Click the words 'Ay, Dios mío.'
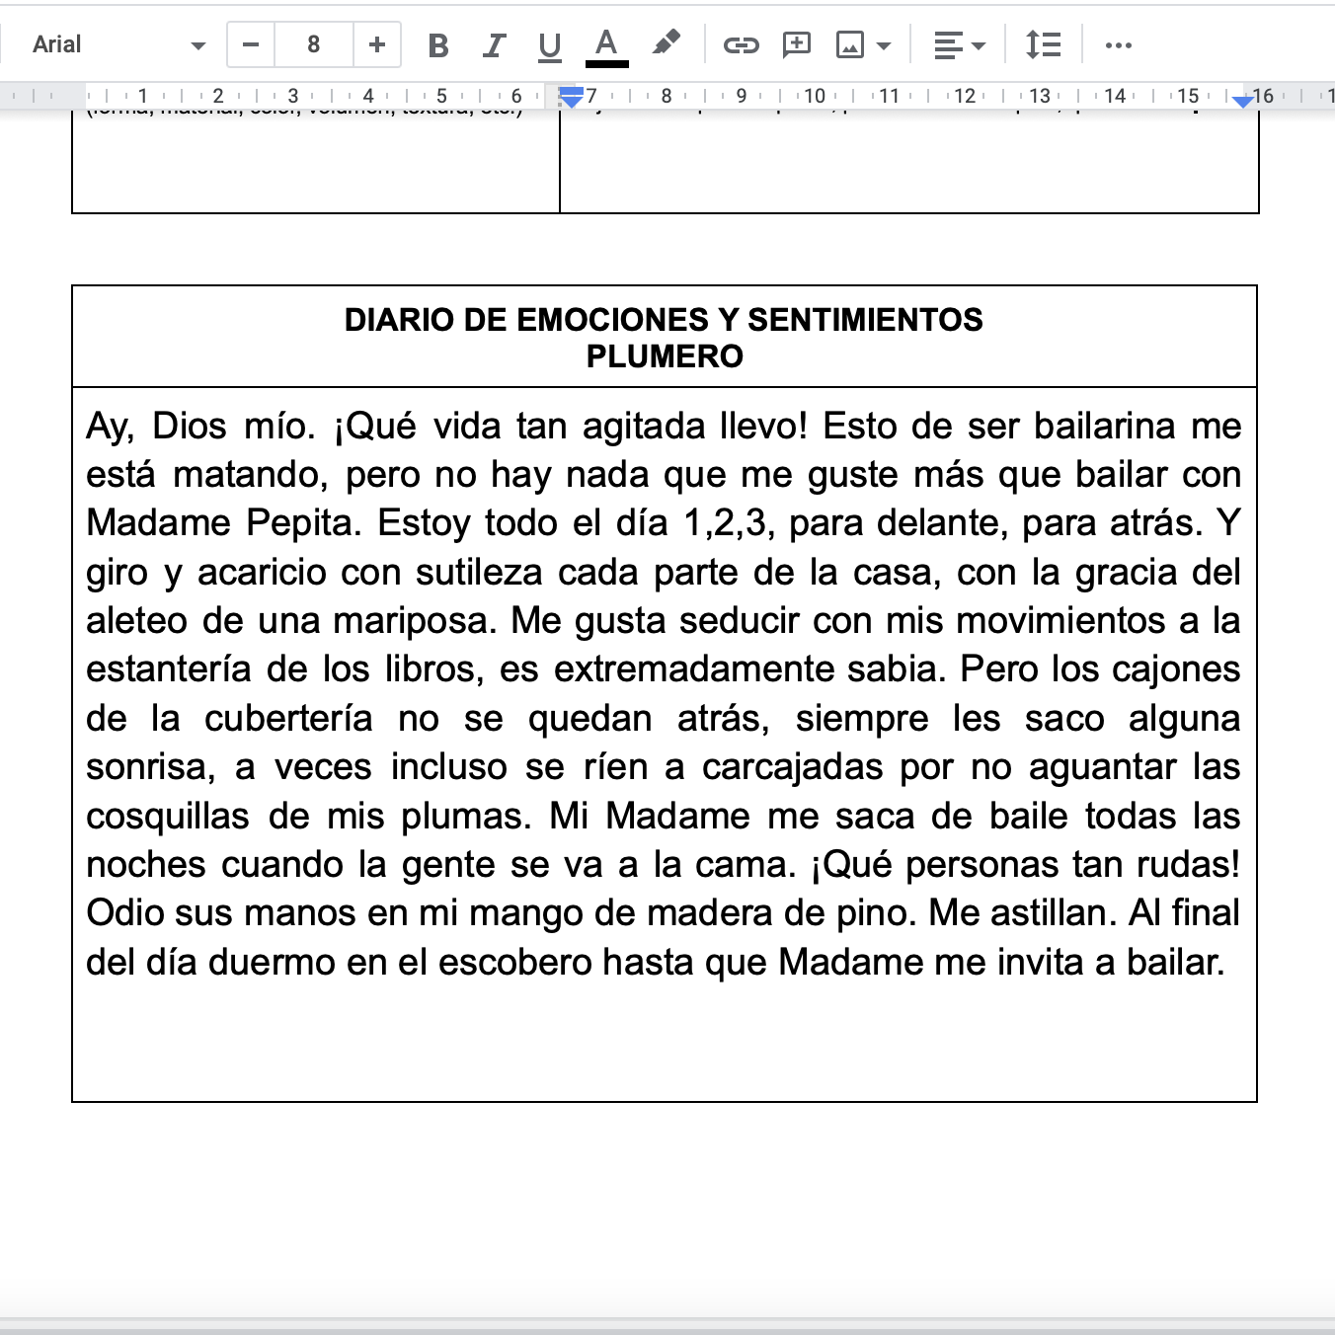The height and width of the screenshot is (1335, 1335). tap(201, 427)
